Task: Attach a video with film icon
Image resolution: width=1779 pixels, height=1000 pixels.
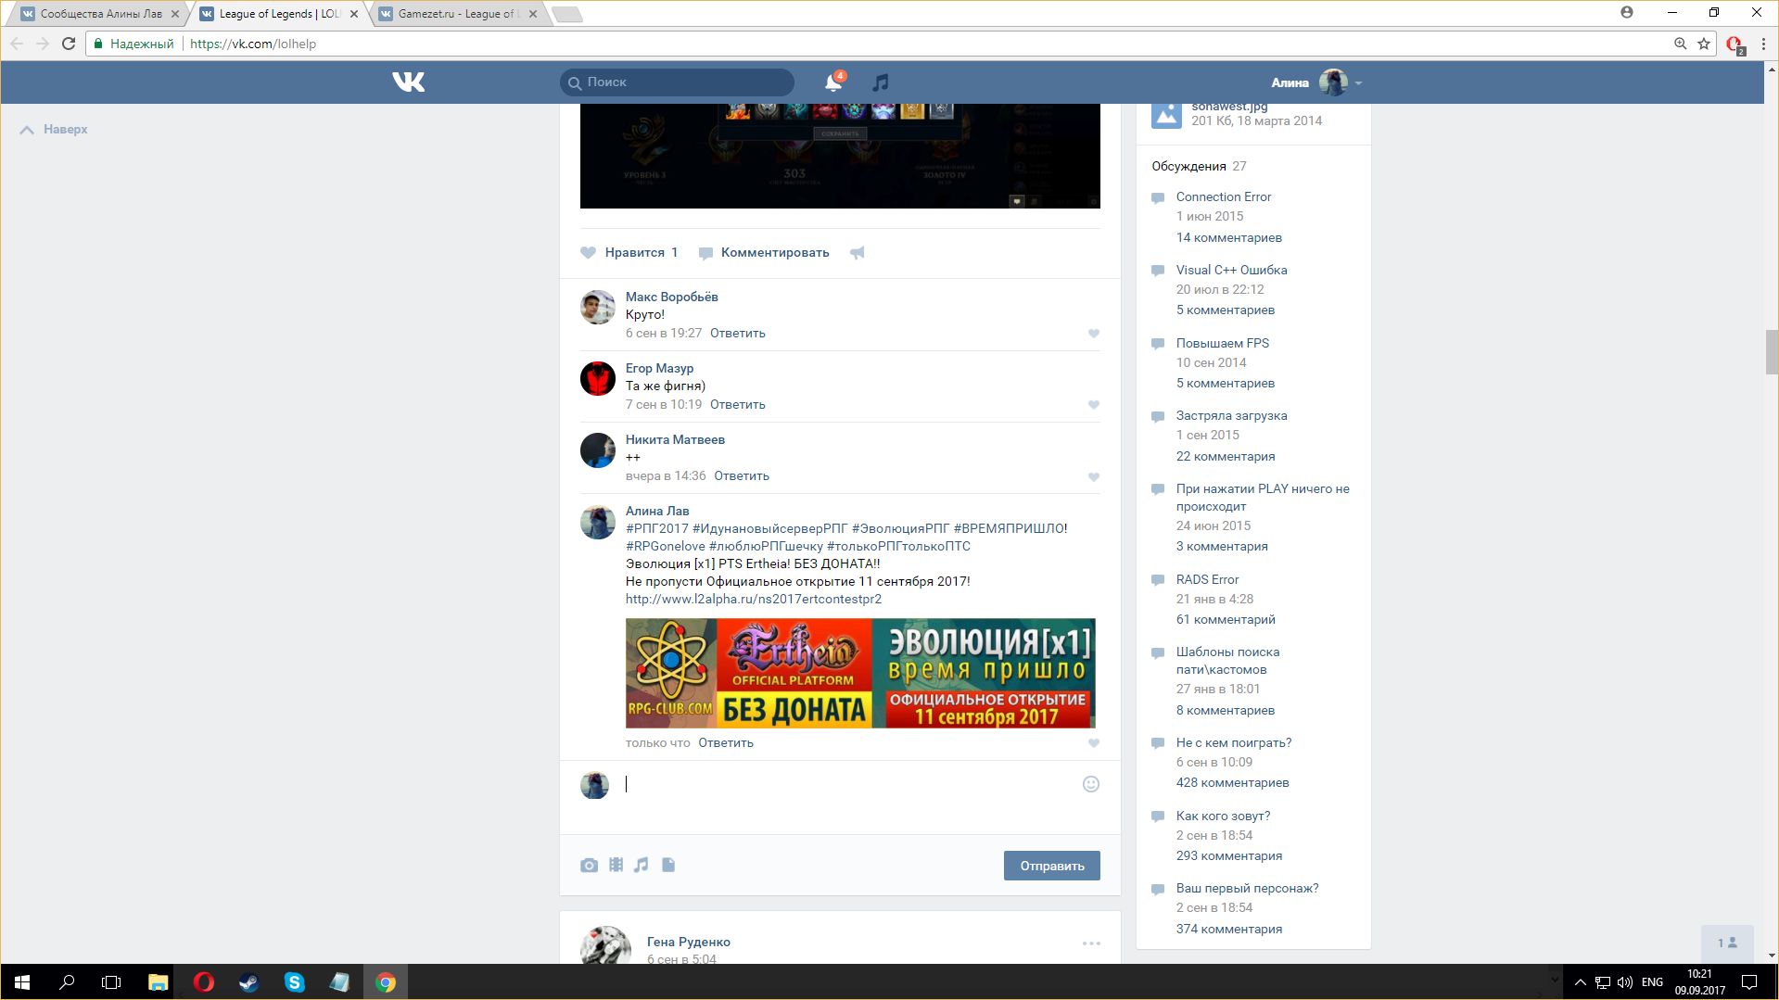Action: click(x=616, y=865)
